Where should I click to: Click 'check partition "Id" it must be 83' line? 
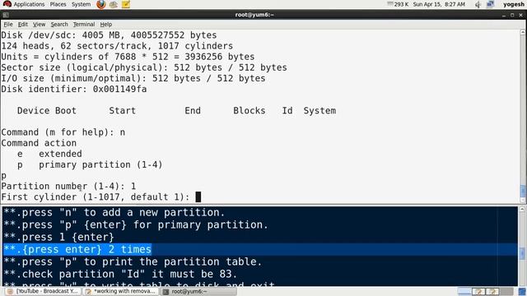(120, 274)
